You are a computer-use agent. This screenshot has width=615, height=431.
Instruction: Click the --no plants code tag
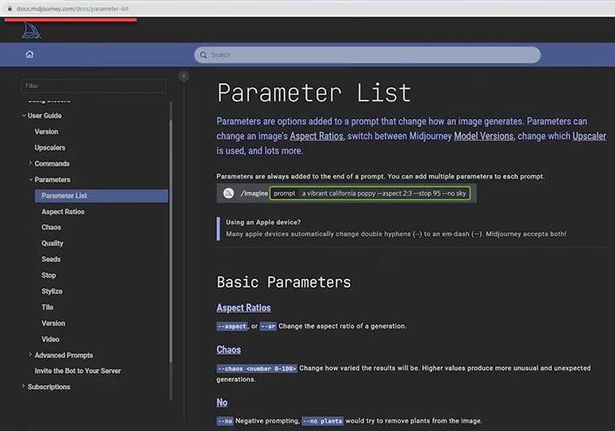click(x=323, y=421)
